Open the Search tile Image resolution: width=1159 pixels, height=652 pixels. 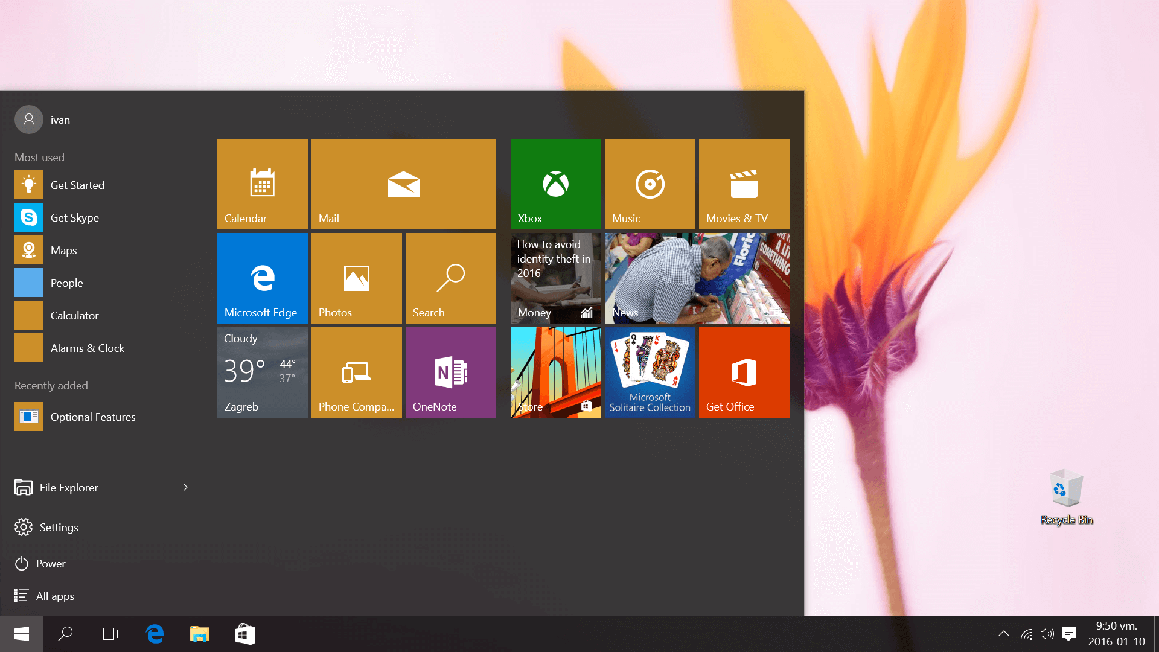(450, 278)
